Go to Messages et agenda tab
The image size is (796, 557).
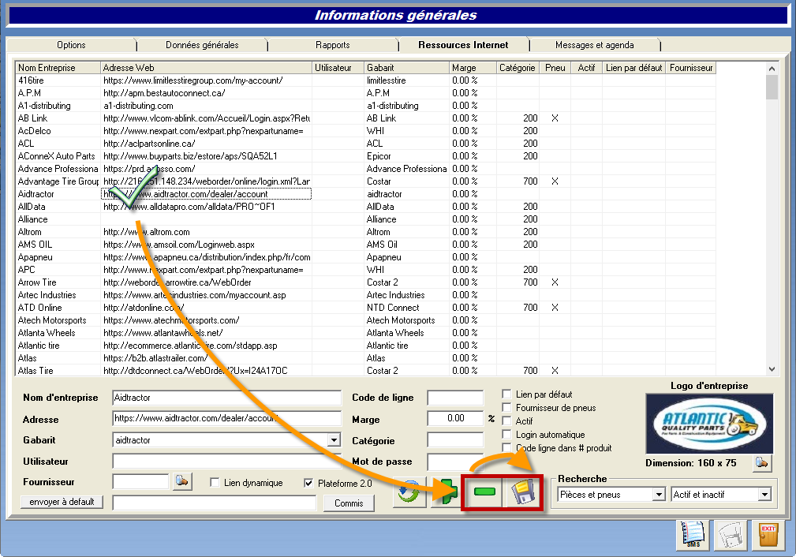coord(595,45)
